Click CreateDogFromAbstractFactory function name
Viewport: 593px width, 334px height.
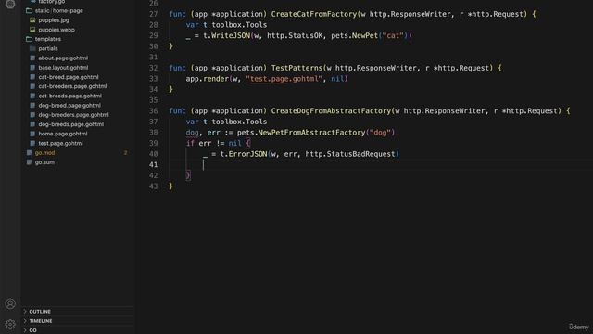click(x=331, y=111)
